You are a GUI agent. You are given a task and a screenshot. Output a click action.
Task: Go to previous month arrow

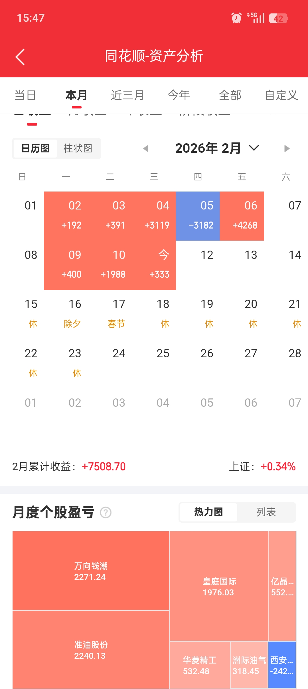click(146, 148)
